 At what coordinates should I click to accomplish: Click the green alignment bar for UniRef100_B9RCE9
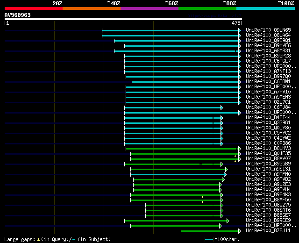pyautogui.click(x=176, y=221)
